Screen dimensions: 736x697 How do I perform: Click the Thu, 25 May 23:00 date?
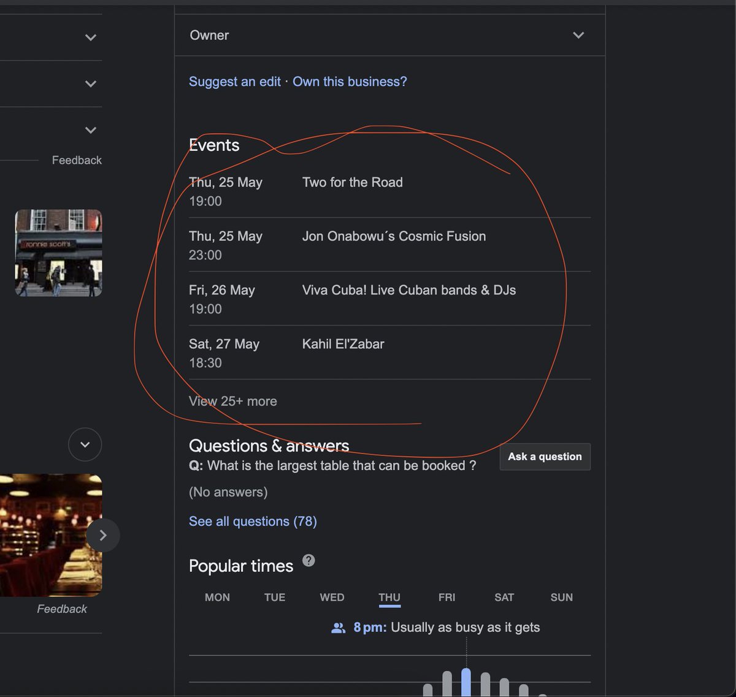pyautogui.click(x=226, y=245)
